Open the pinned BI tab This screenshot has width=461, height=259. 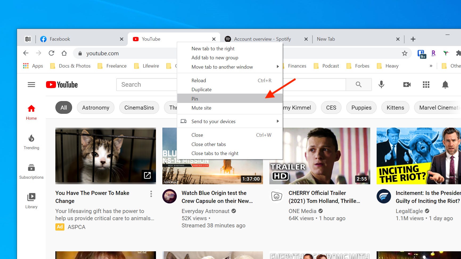pyautogui.click(x=28, y=39)
